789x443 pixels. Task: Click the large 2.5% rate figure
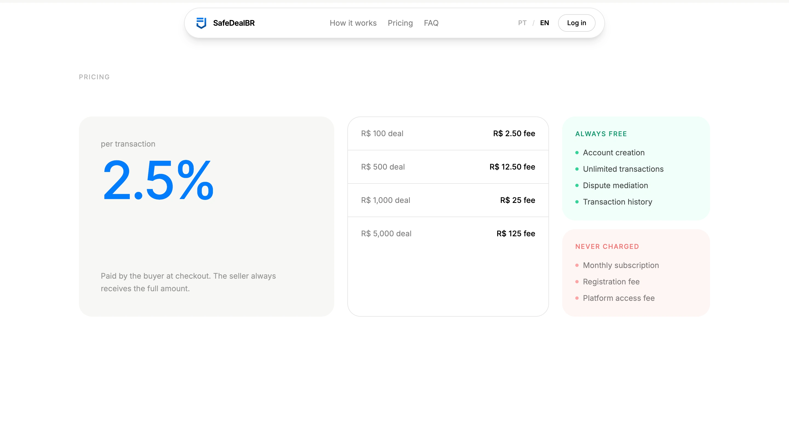(158, 180)
